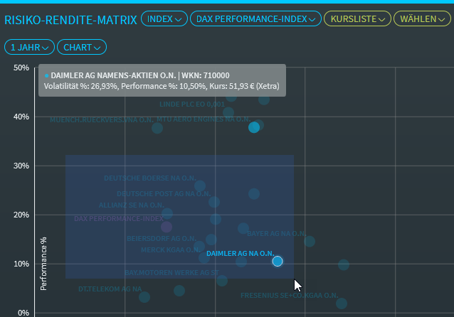Image resolution: width=454 pixels, height=317 pixels.
Task: Click the BAYER AG NA O.N. label
Action: 275,234
